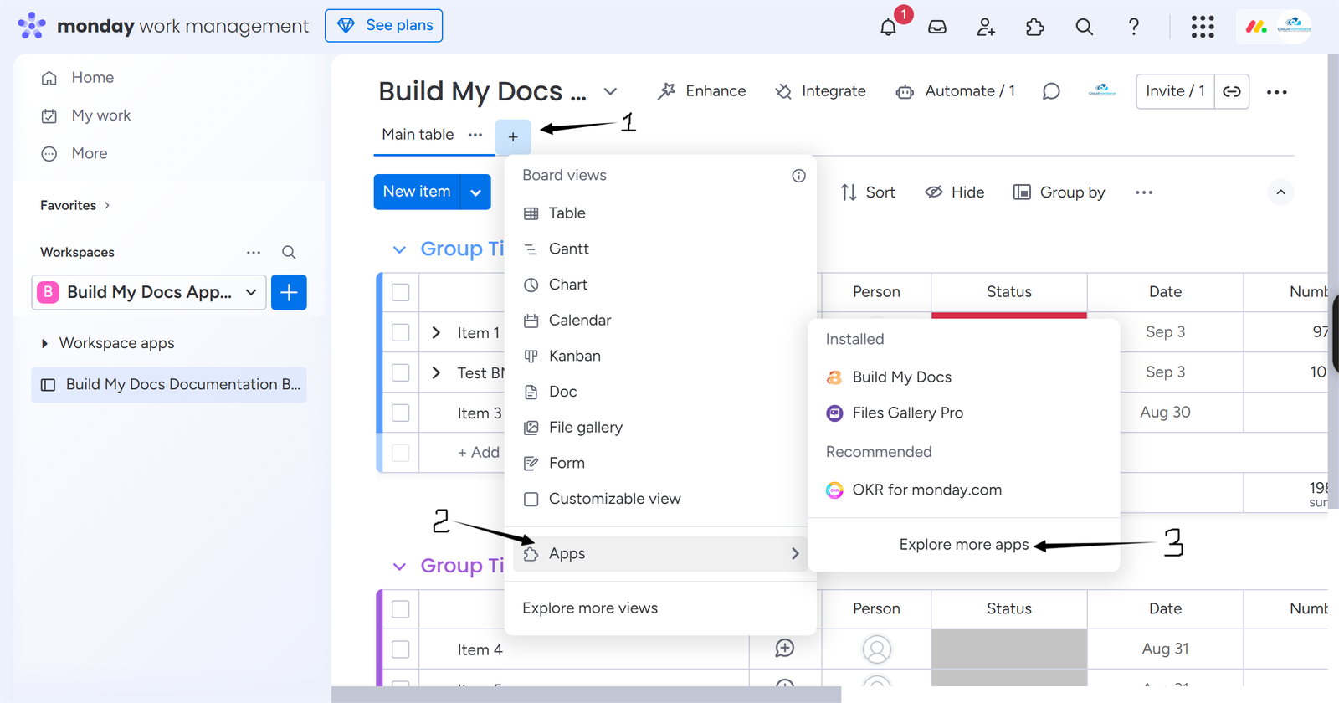Click the account avatar in top right

(x=1295, y=27)
